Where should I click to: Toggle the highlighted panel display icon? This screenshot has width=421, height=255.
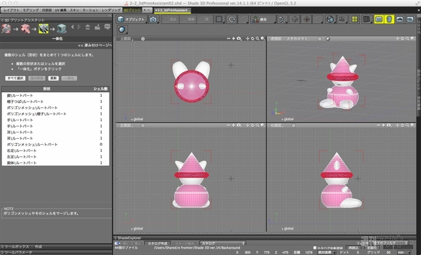point(379,20)
